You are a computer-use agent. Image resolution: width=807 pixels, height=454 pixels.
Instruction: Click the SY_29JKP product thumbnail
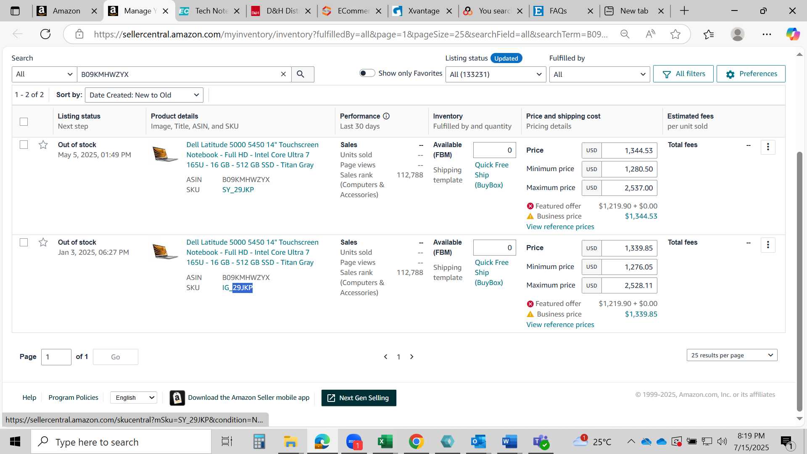click(x=165, y=154)
